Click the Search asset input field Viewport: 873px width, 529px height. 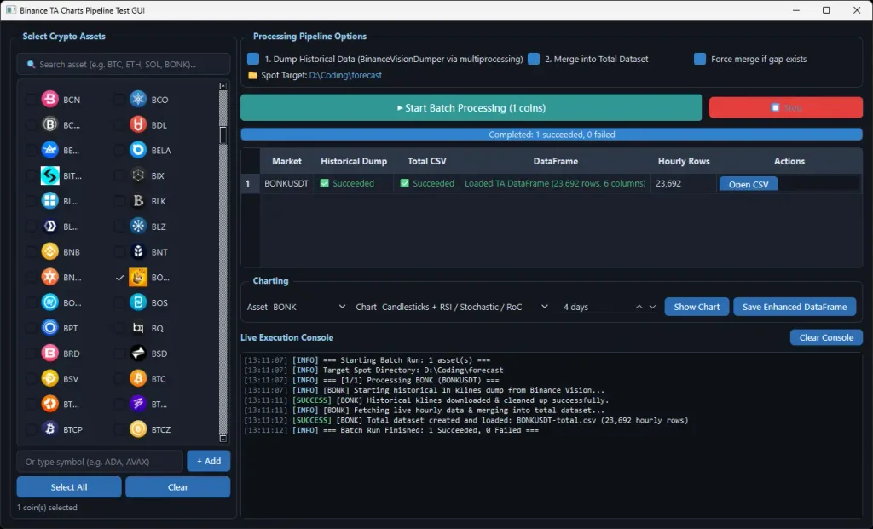(124, 64)
